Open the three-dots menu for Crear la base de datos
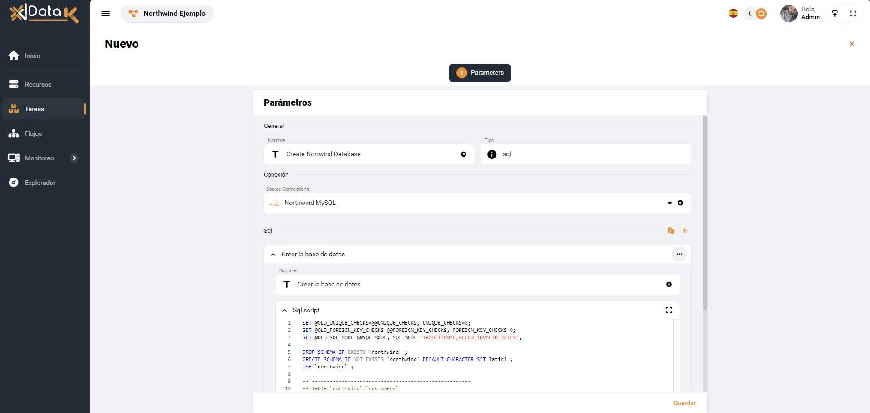This screenshot has height=413, width=870. coord(679,254)
